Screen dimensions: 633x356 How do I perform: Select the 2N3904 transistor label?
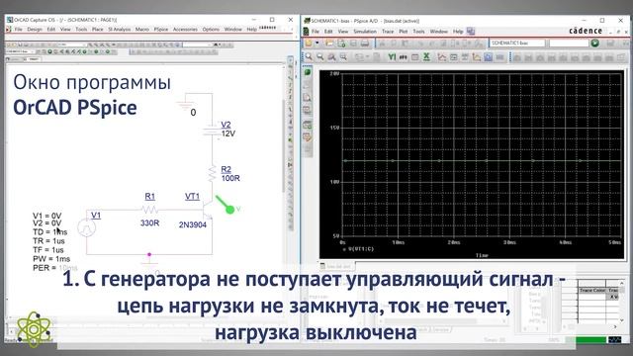[193, 224]
